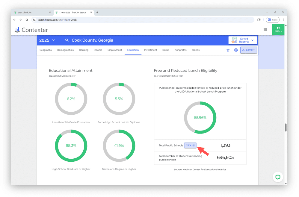
Task: Open Chrome's three-dot menu
Action: coord(283,20)
